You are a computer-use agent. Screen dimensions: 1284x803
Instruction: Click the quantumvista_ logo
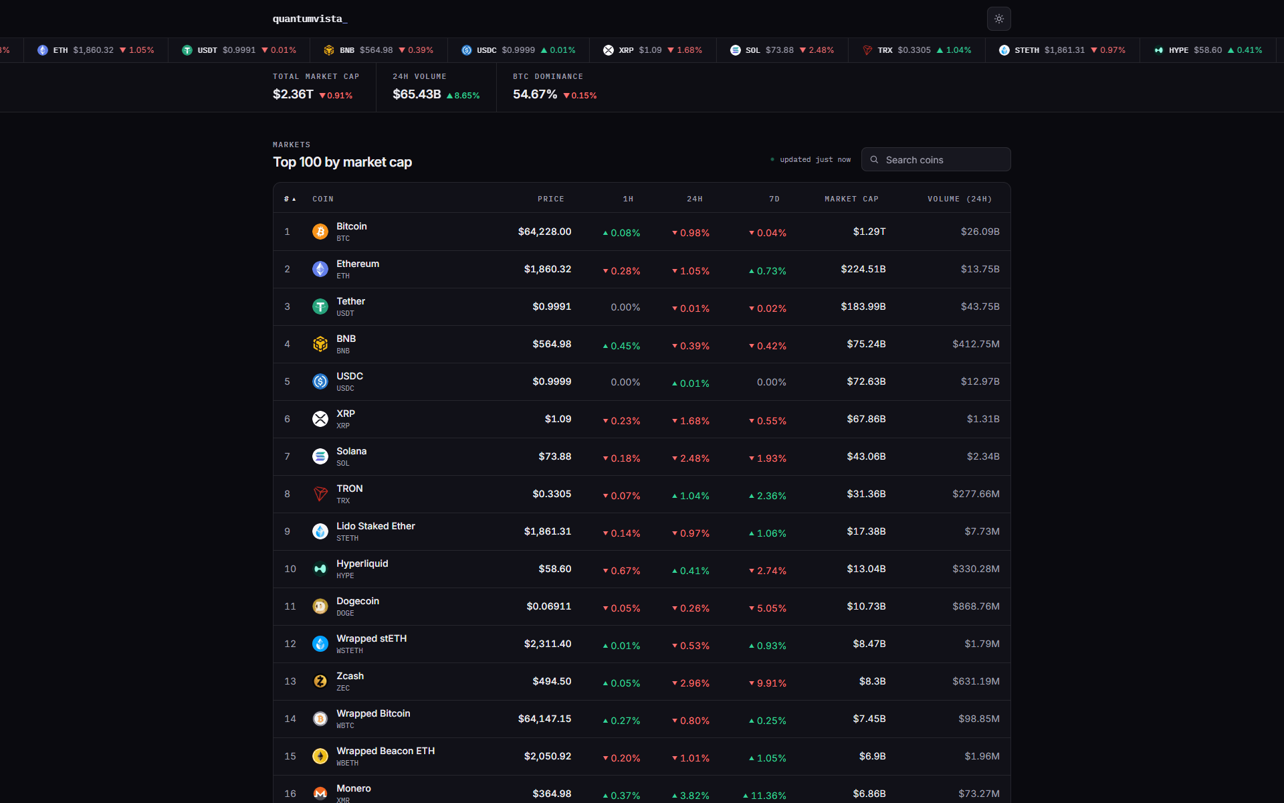coord(310,19)
